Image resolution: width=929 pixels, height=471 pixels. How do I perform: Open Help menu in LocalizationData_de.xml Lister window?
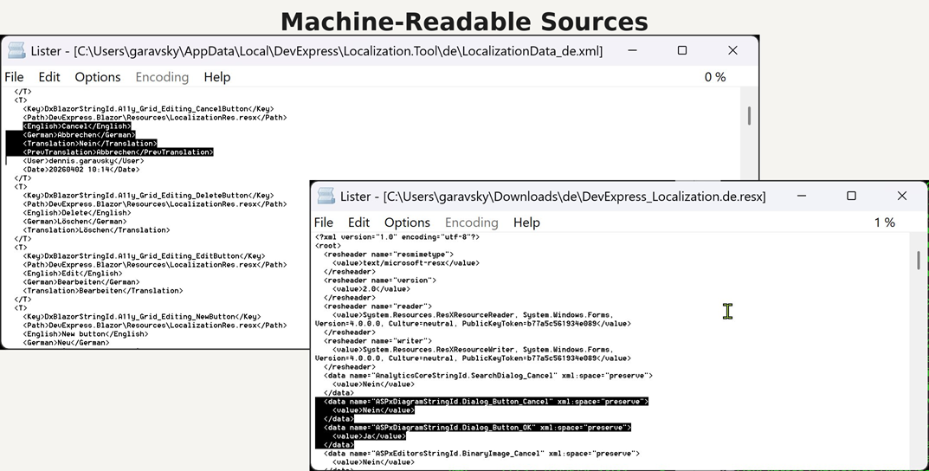click(x=216, y=77)
